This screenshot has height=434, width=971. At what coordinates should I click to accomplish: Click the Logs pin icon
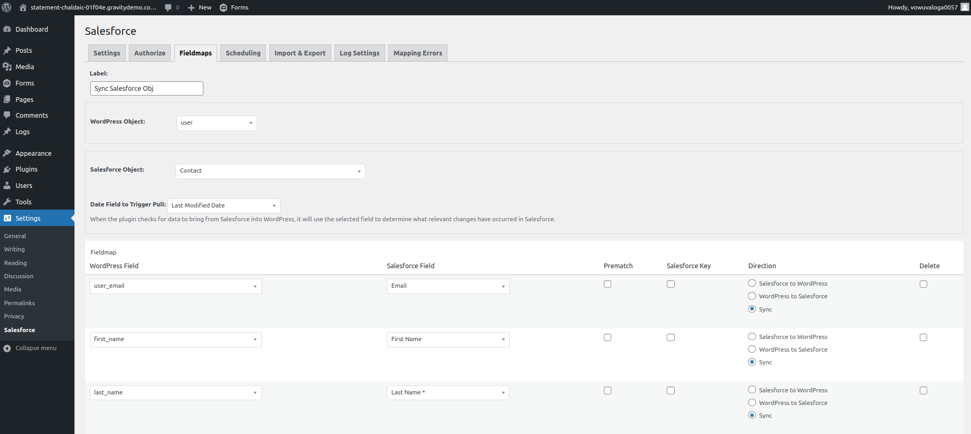coord(7,132)
